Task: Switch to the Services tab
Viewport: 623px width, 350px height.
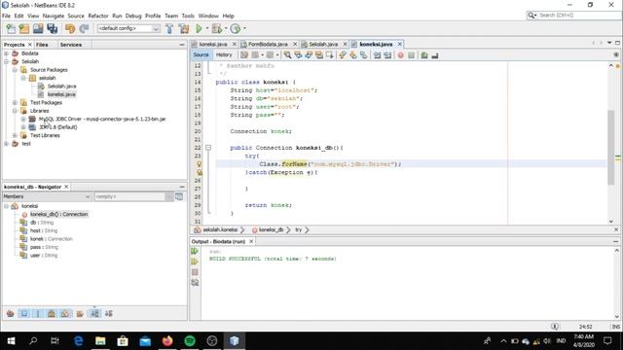Action: coord(71,45)
